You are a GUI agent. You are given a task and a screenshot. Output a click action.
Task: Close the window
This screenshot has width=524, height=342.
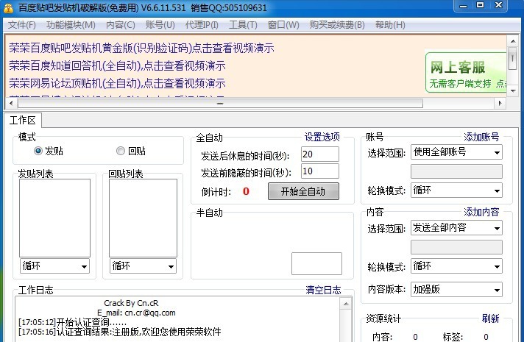pos(498,6)
